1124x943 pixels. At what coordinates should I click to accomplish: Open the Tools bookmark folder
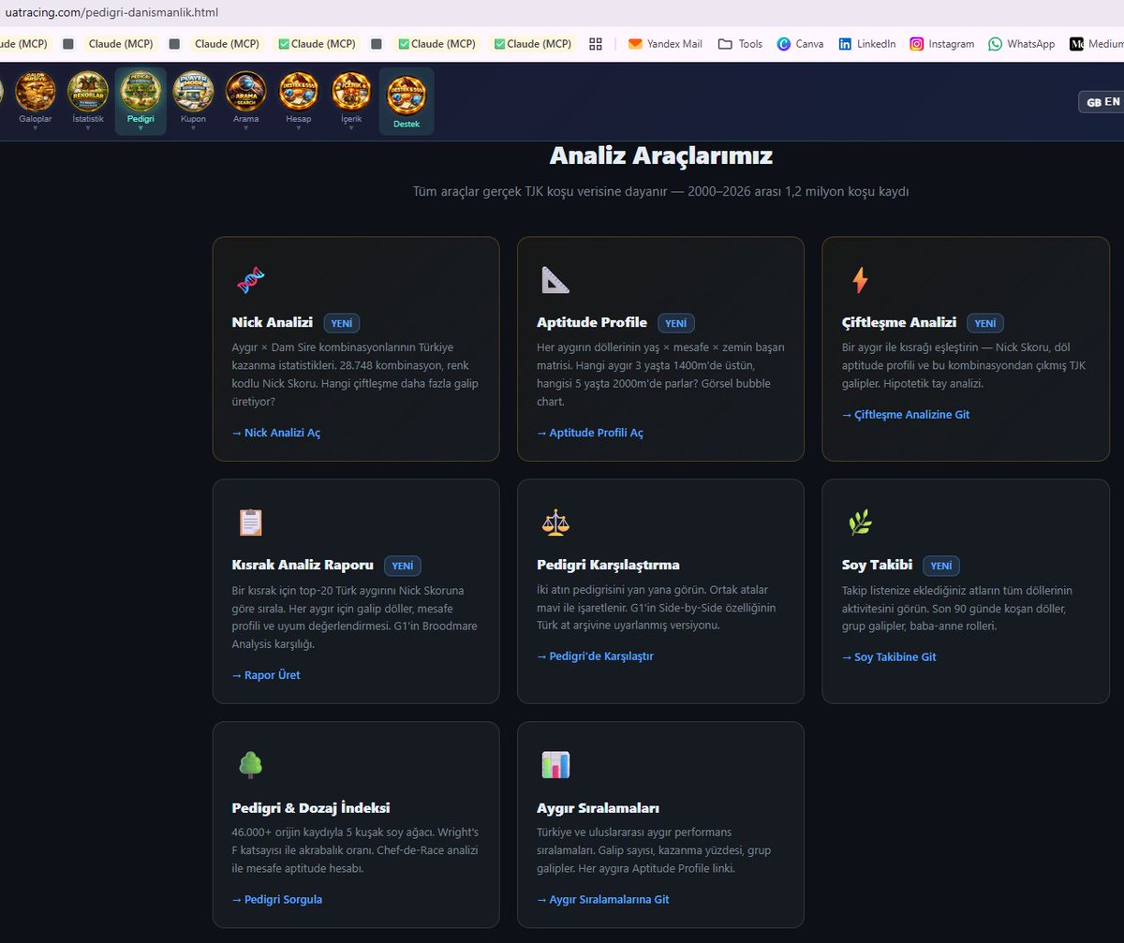click(740, 44)
